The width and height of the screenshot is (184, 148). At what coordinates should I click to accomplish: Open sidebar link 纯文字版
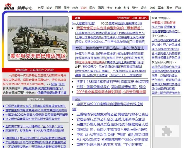pos(157,27)
